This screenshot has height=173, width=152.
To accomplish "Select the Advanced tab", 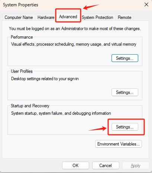I will (x=68, y=17).
